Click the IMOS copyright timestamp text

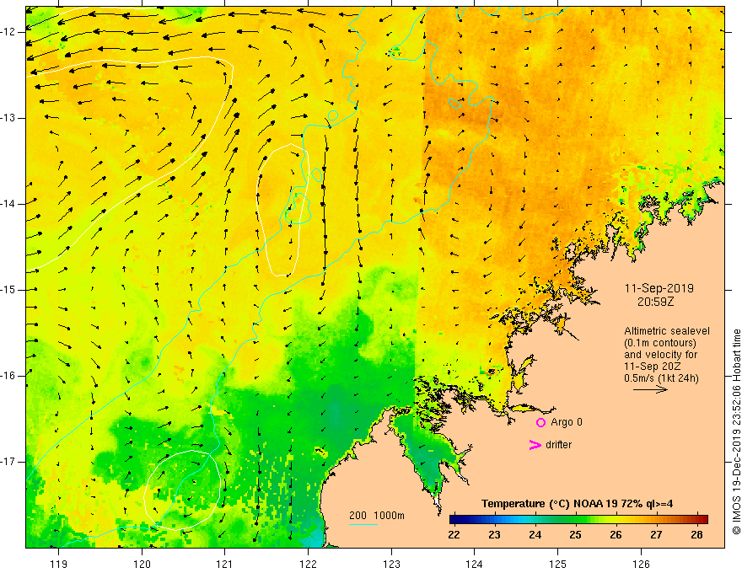pyautogui.click(x=736, y=432)
